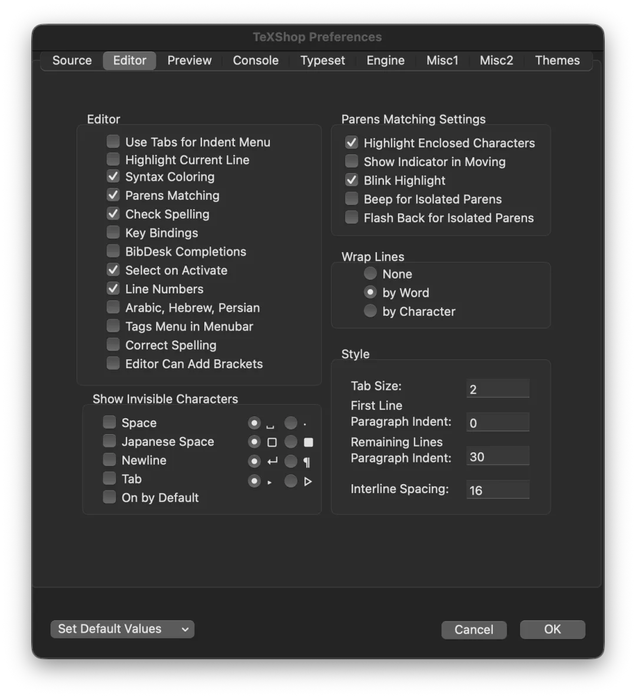Image resolution: width=636 pixels, height=698 pixels.
Task: Choose hollow triangle for Tab
Action: [x=291, y=481]
